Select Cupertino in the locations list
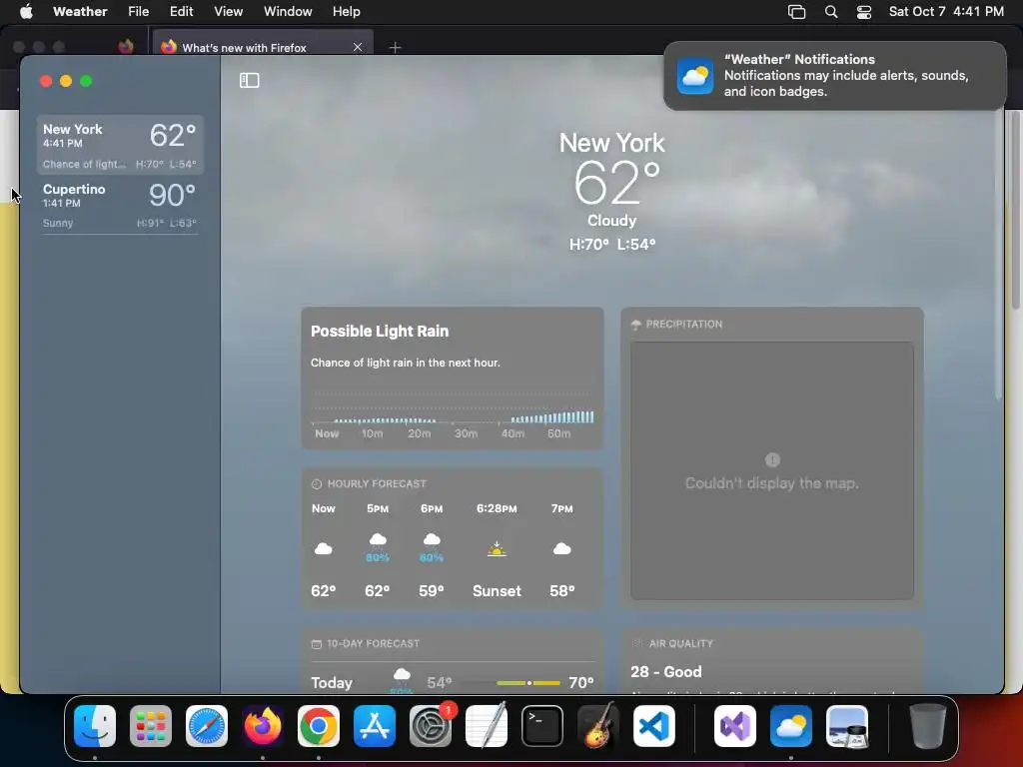This screenshot has width=1023, height=767. [120, 205]
